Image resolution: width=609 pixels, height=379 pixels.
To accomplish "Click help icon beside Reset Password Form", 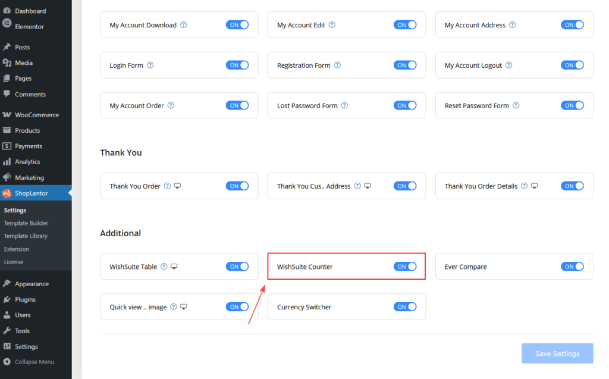I will point(516,106).
